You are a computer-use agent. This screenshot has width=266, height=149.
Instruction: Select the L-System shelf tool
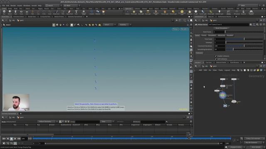[x=91, y=12]
